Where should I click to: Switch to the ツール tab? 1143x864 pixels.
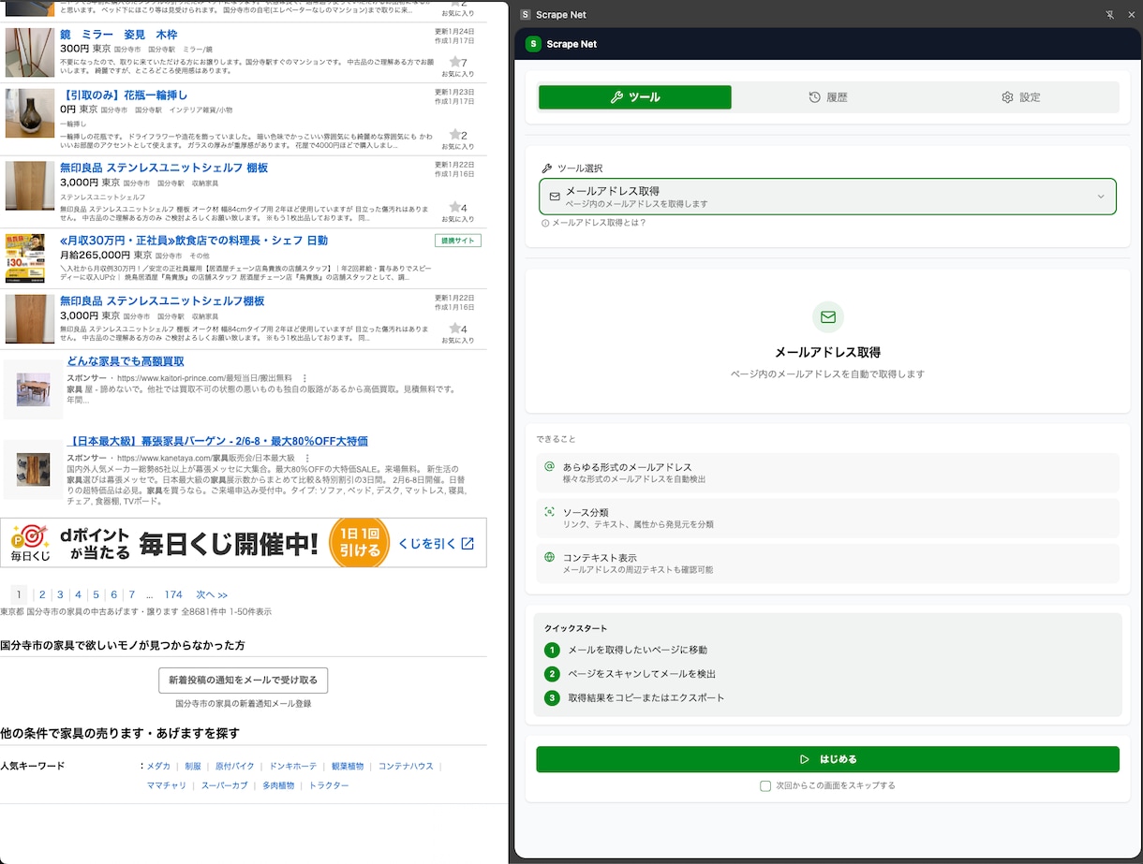point(635,97)
